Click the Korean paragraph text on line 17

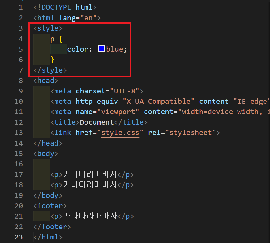point(90,174)
